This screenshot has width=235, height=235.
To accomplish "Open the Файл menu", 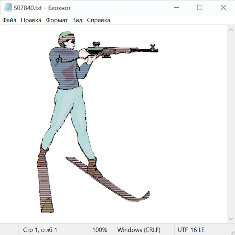I will coord(9,20).
